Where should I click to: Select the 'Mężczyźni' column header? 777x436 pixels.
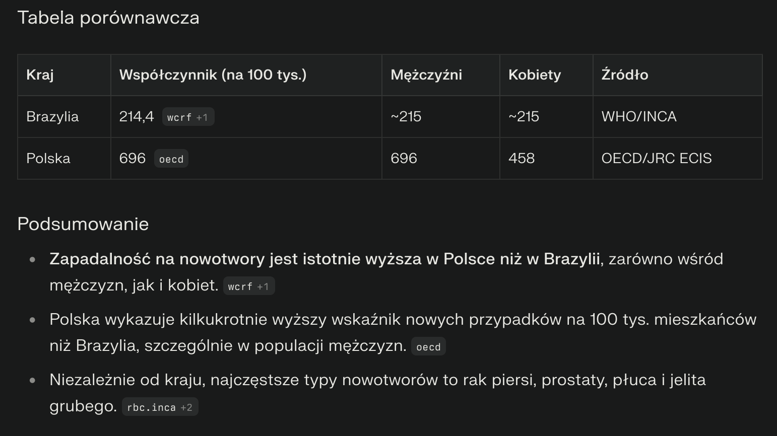426,75
